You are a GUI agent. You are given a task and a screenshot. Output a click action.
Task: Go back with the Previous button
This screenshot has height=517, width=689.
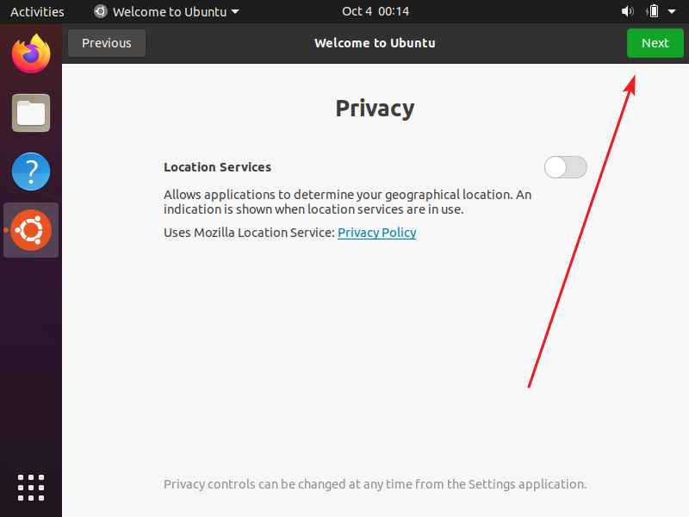click(107, 43)
